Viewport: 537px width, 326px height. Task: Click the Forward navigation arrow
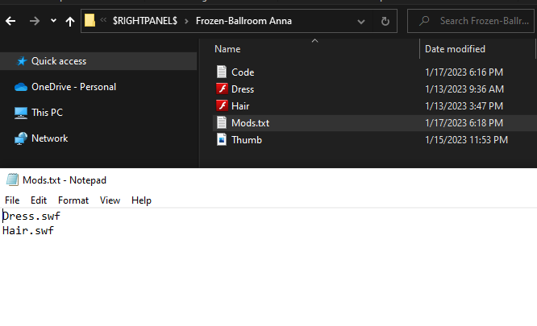34,21
